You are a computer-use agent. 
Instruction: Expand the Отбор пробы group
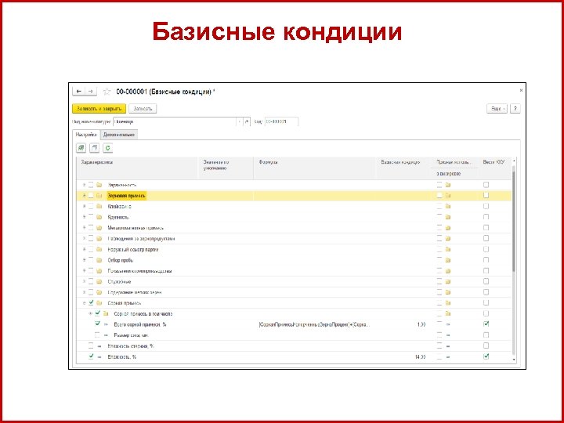click(84, 260)
